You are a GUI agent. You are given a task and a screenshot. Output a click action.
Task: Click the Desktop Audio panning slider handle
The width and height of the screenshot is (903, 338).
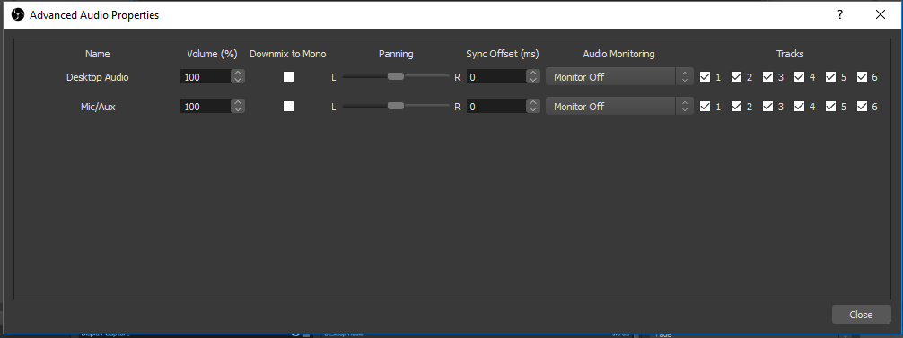[396, 76]
